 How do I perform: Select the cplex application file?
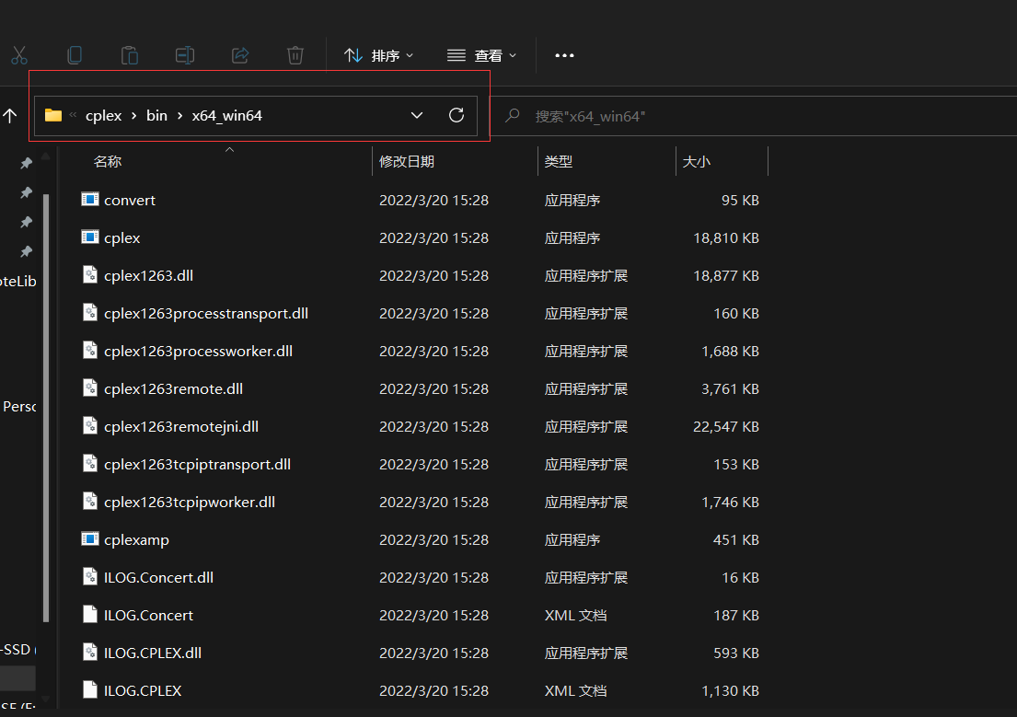pos(421,237)
